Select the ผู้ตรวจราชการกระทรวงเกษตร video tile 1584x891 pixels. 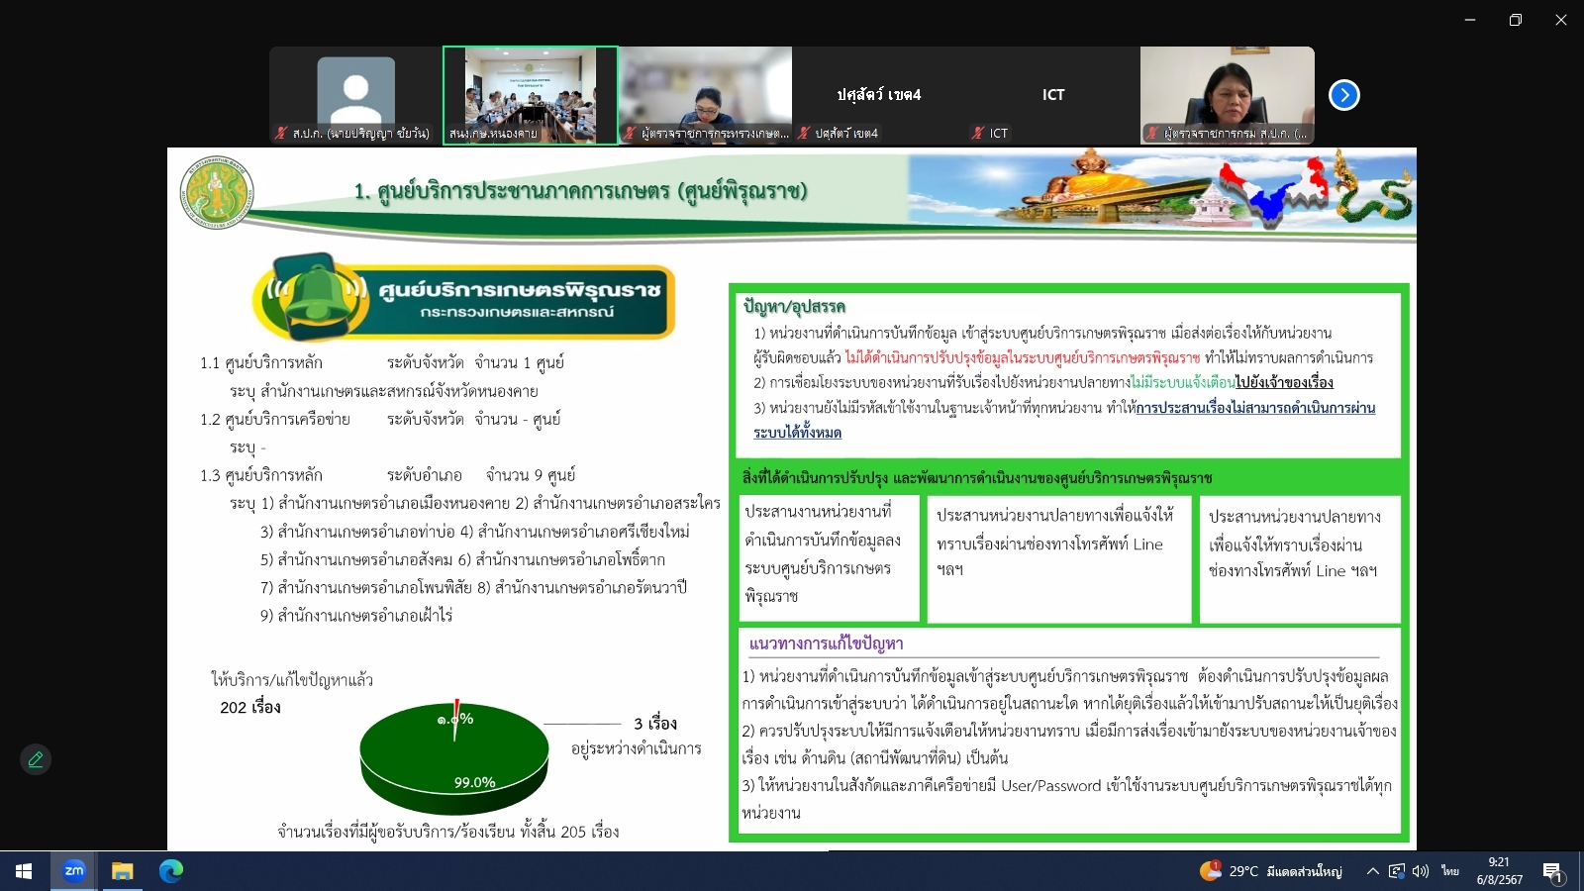pos(705,95)
